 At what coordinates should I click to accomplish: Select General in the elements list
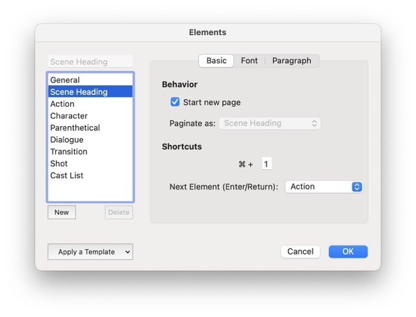65,80
